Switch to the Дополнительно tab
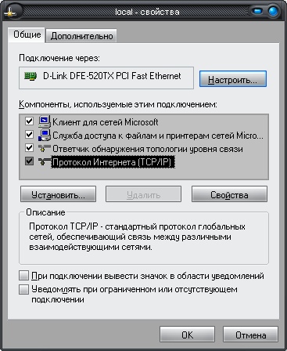The image size is (287, 351). [81, 36]
